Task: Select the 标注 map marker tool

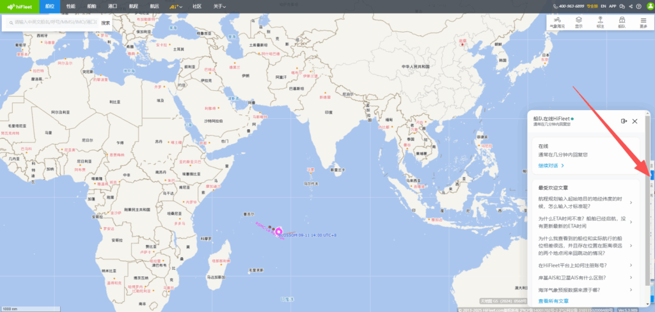Action: coord(599,22)
